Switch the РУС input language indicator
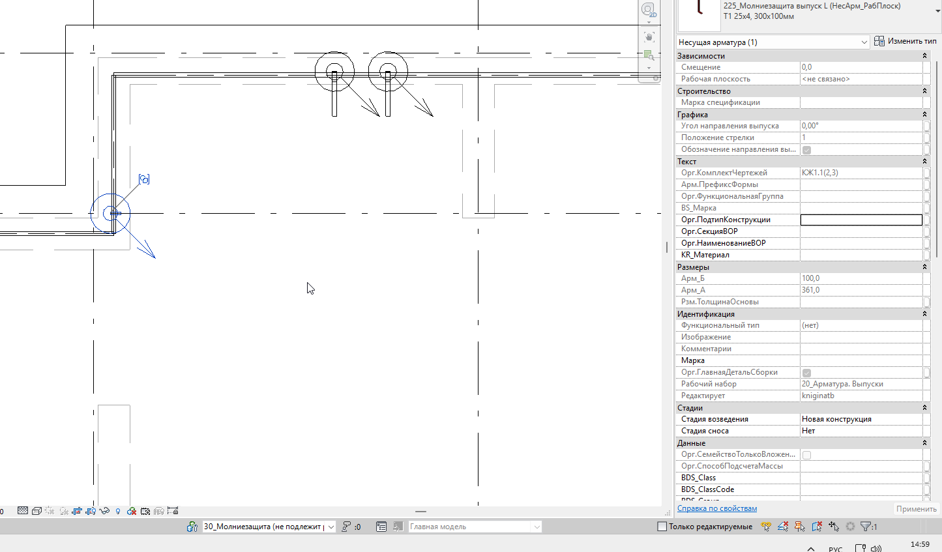This screenshot has height=552, width=942. (x=835, y=549)
